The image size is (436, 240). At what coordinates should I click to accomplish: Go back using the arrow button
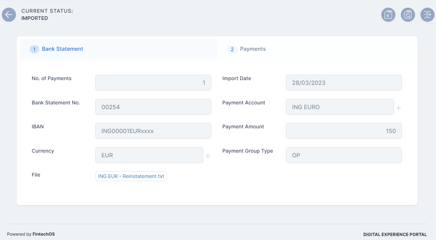click(9, 15)
